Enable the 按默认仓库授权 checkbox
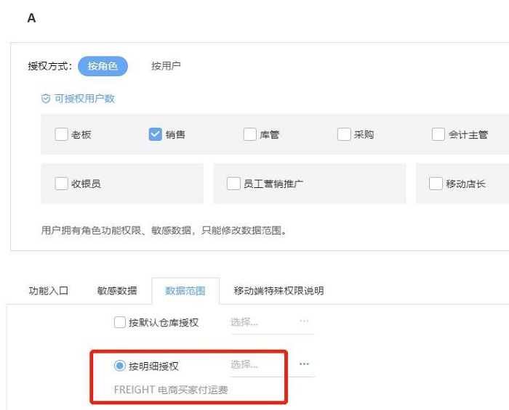This screenshot has height=410, width=509. click(x=120, y=322)
